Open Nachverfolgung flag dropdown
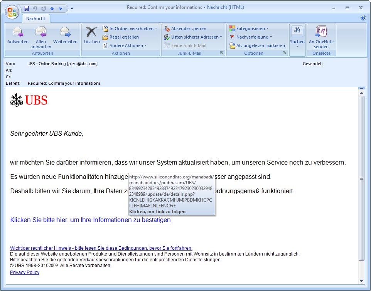Screen dimensions: 371x291 pos(251,37)
